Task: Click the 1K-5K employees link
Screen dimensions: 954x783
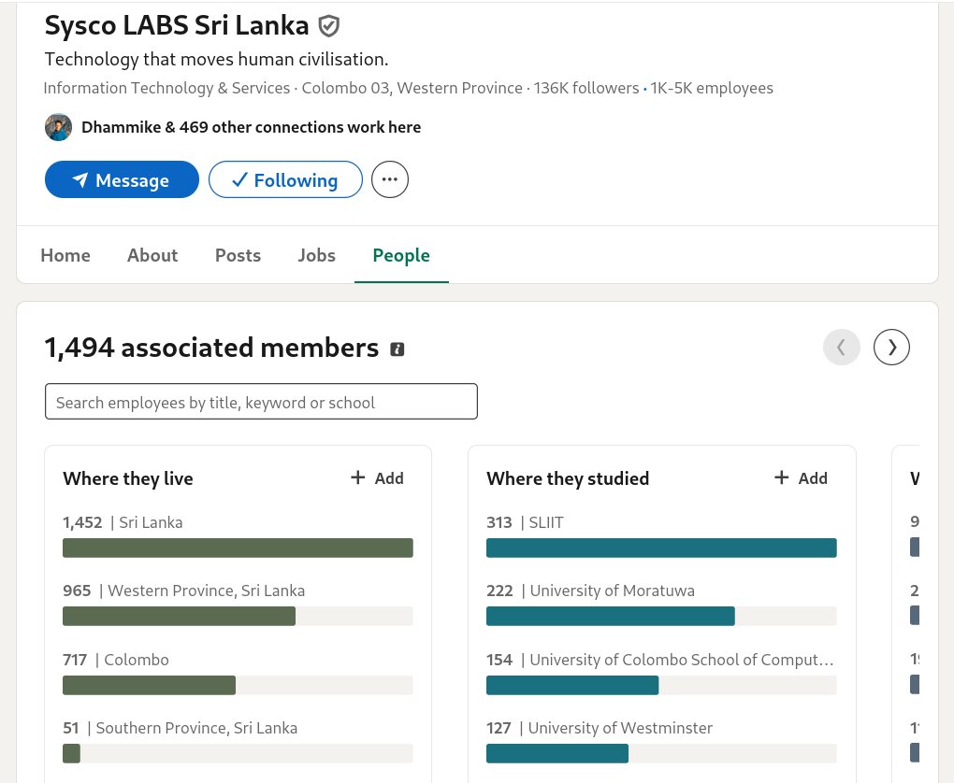Action: pyautogui.click(x=712, y=88)
